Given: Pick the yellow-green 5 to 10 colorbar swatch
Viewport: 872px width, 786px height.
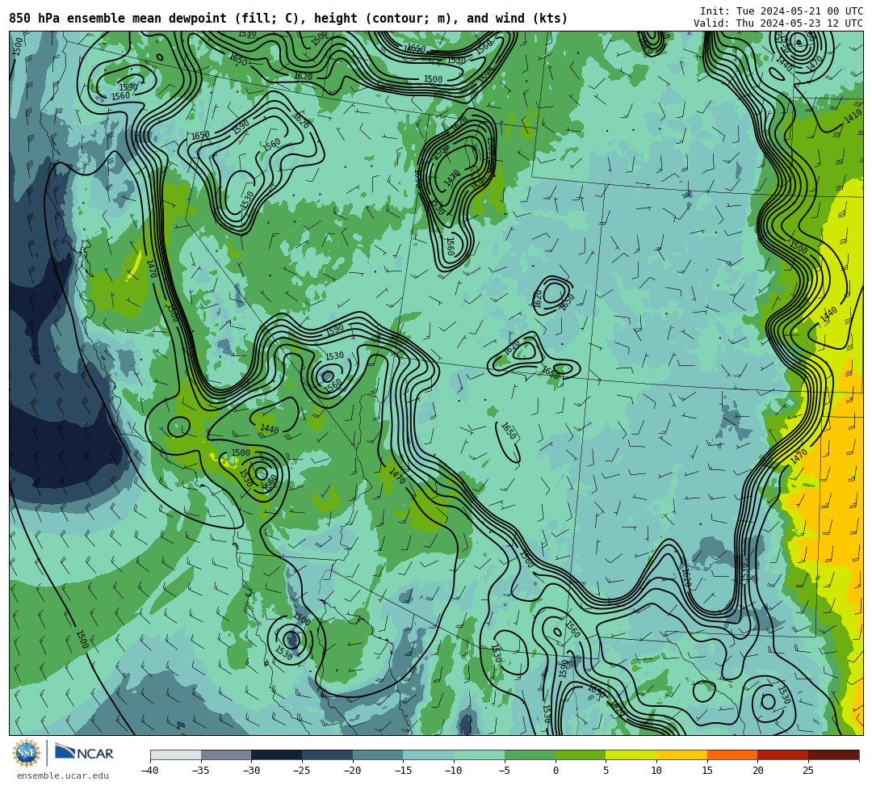Looking at the screenshot, I should click(x=631, y=754).
